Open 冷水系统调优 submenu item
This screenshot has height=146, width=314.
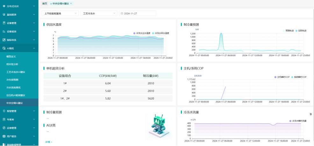[x=13, y=87]
